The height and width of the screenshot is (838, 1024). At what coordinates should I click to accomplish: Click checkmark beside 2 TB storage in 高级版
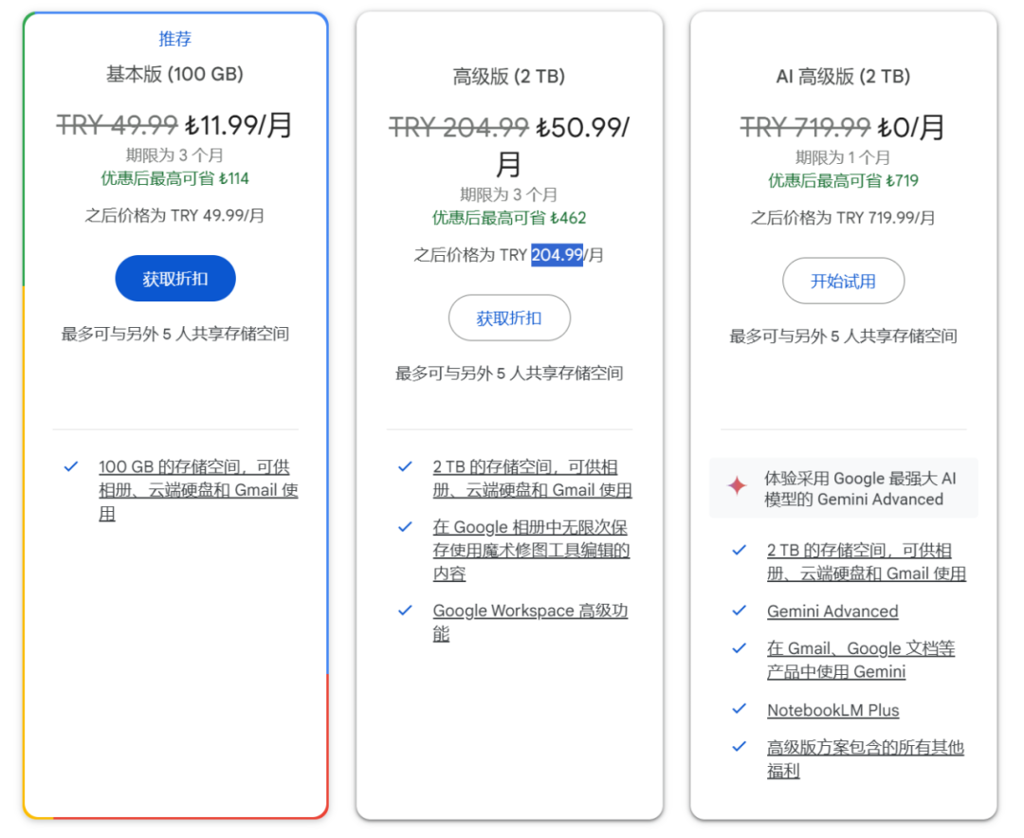pyautogui.click(x=405, y=466)
